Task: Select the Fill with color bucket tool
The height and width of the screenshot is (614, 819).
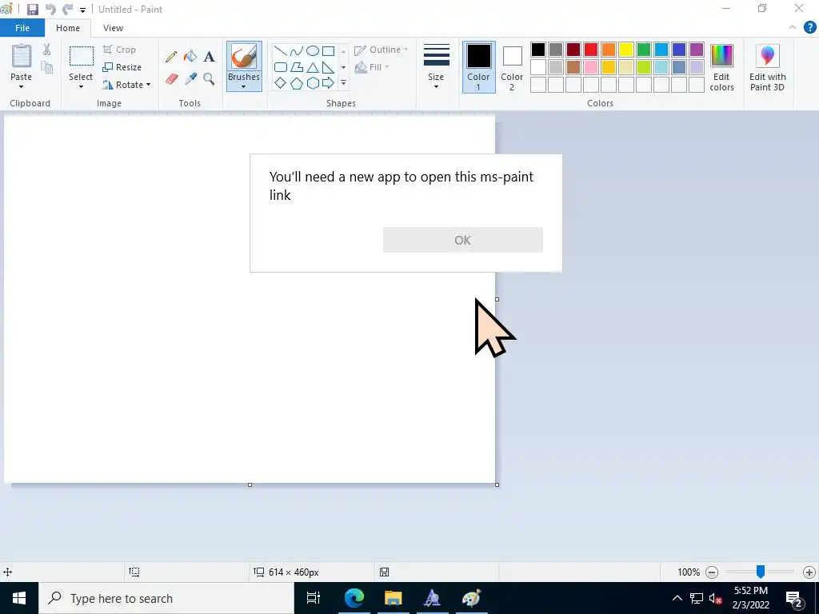Action: click(190, 57)
